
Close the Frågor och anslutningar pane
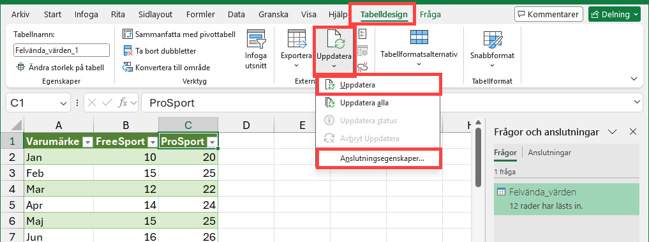(633, 132)
